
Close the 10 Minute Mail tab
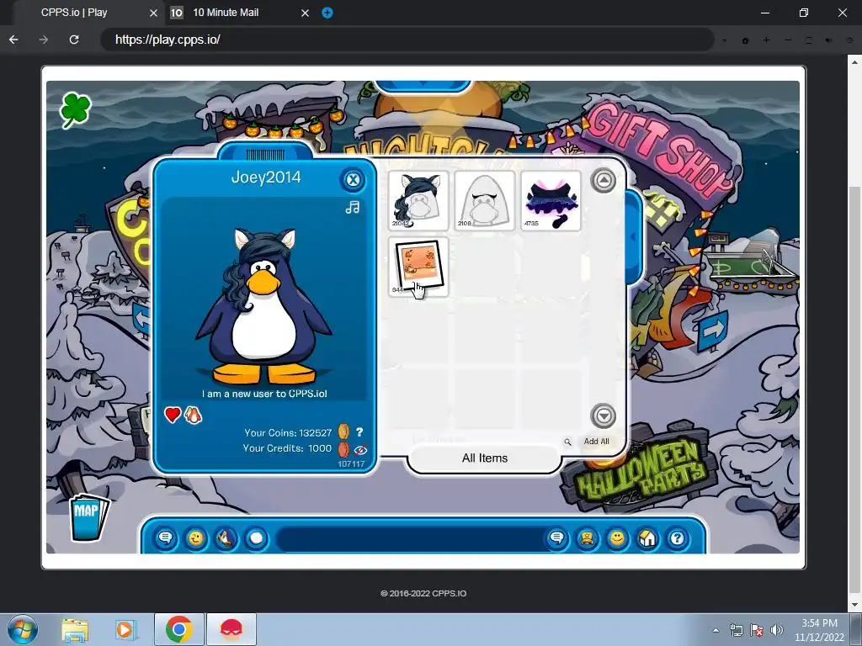tap(305, 13)
